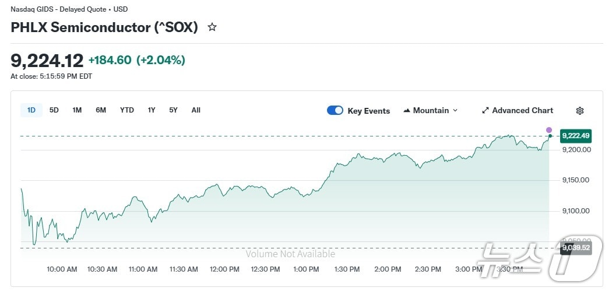Switch to YTD chart range
The height and width of the screenshot is (291, 612).
point(127,110)
